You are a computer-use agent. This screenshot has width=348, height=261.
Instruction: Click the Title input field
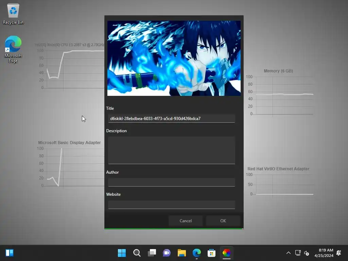coord(171,119)
